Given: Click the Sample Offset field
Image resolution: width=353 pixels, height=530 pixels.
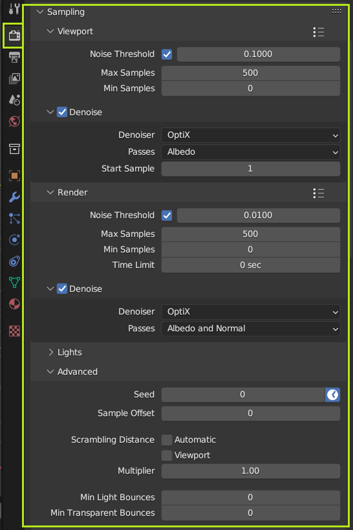Looking at the screenshot, I should [251, 414].
